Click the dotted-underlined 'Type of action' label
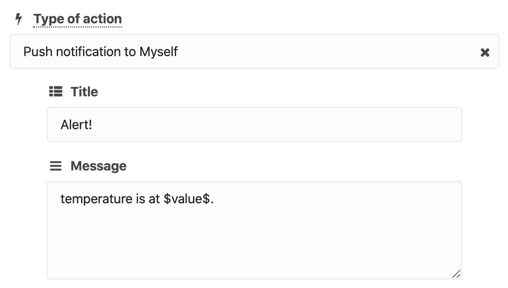Image resolution: width=508 pixels, height=288 pixels. 77,19
